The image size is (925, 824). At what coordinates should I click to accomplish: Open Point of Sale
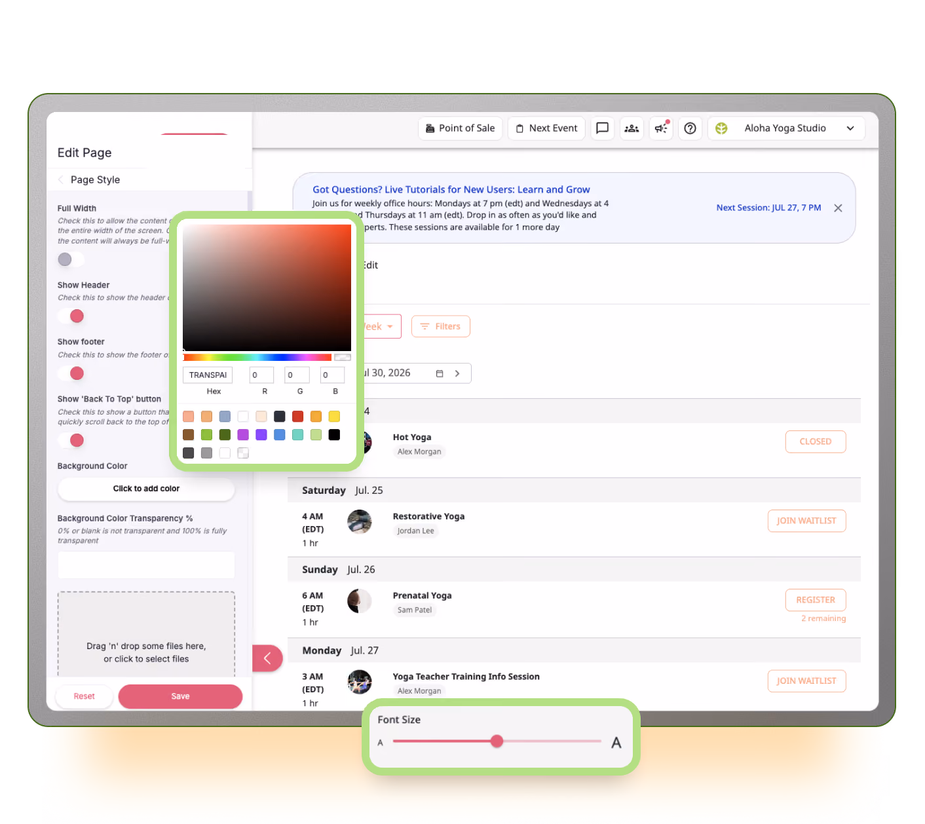[460, 128]
